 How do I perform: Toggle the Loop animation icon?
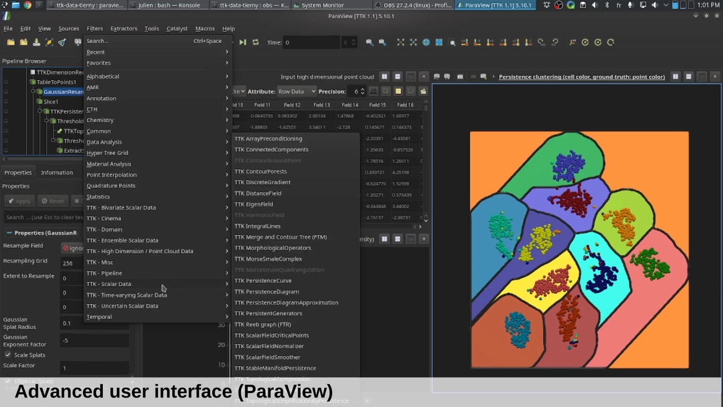coord(256,42)
